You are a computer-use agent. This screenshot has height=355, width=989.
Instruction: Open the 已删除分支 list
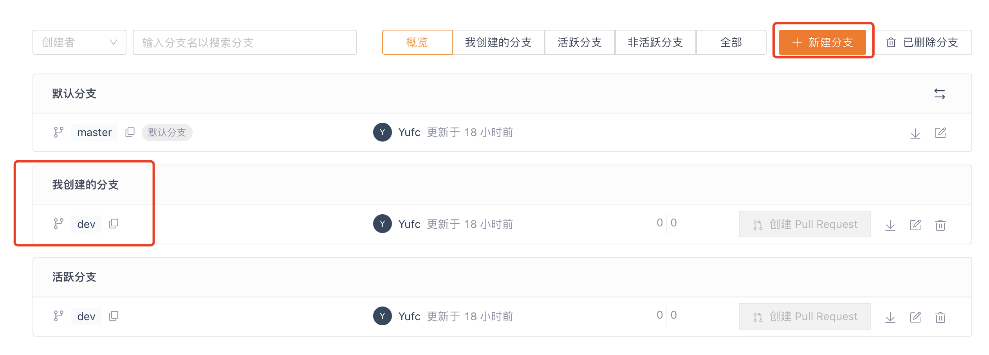pyautogui.click(x=922, y=42)
